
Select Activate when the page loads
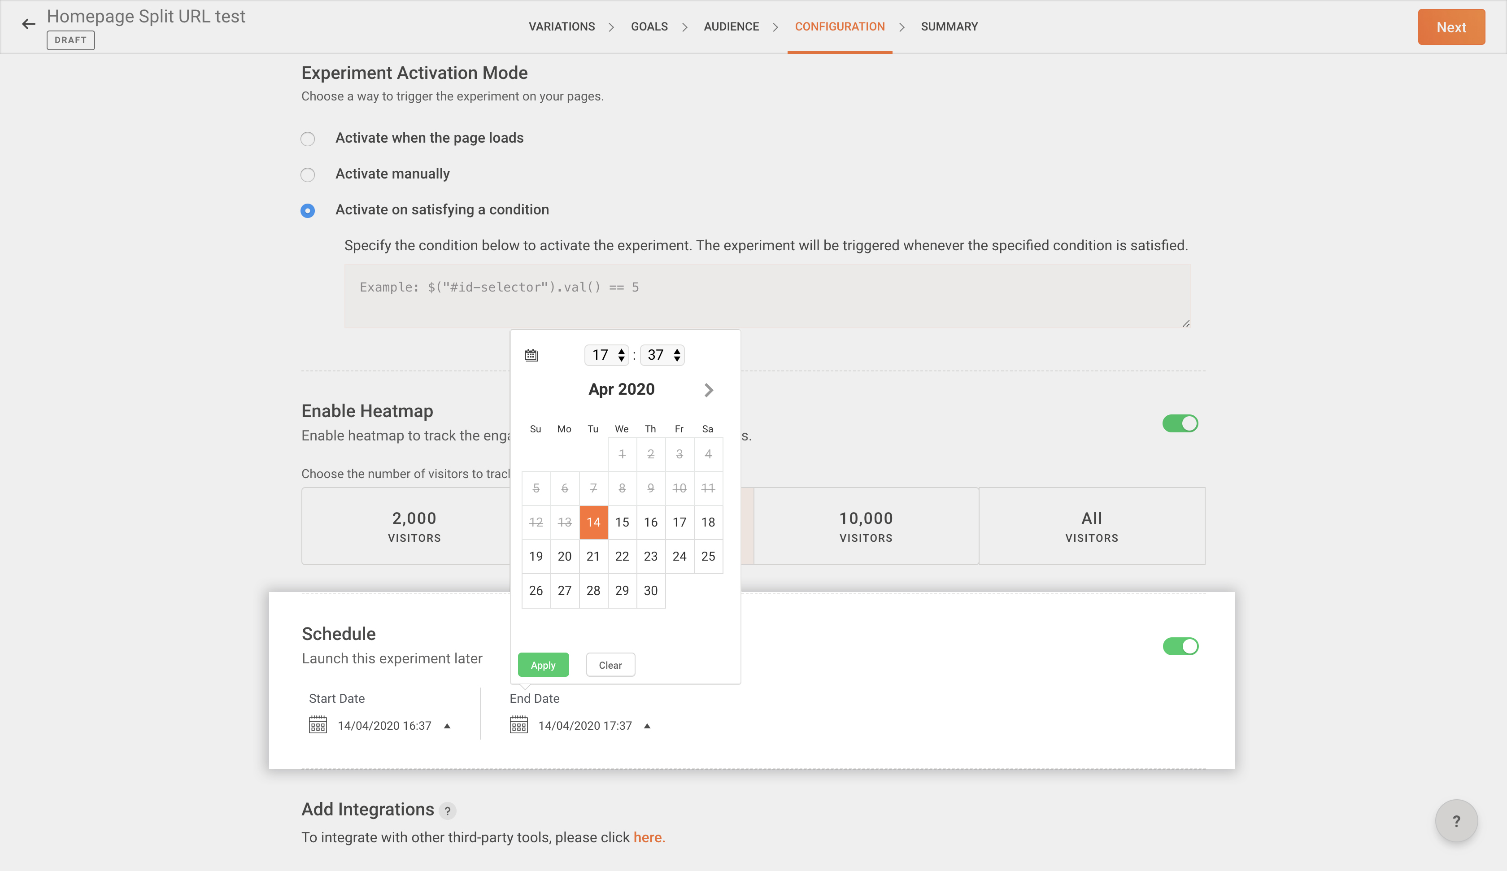click(307, 139)
